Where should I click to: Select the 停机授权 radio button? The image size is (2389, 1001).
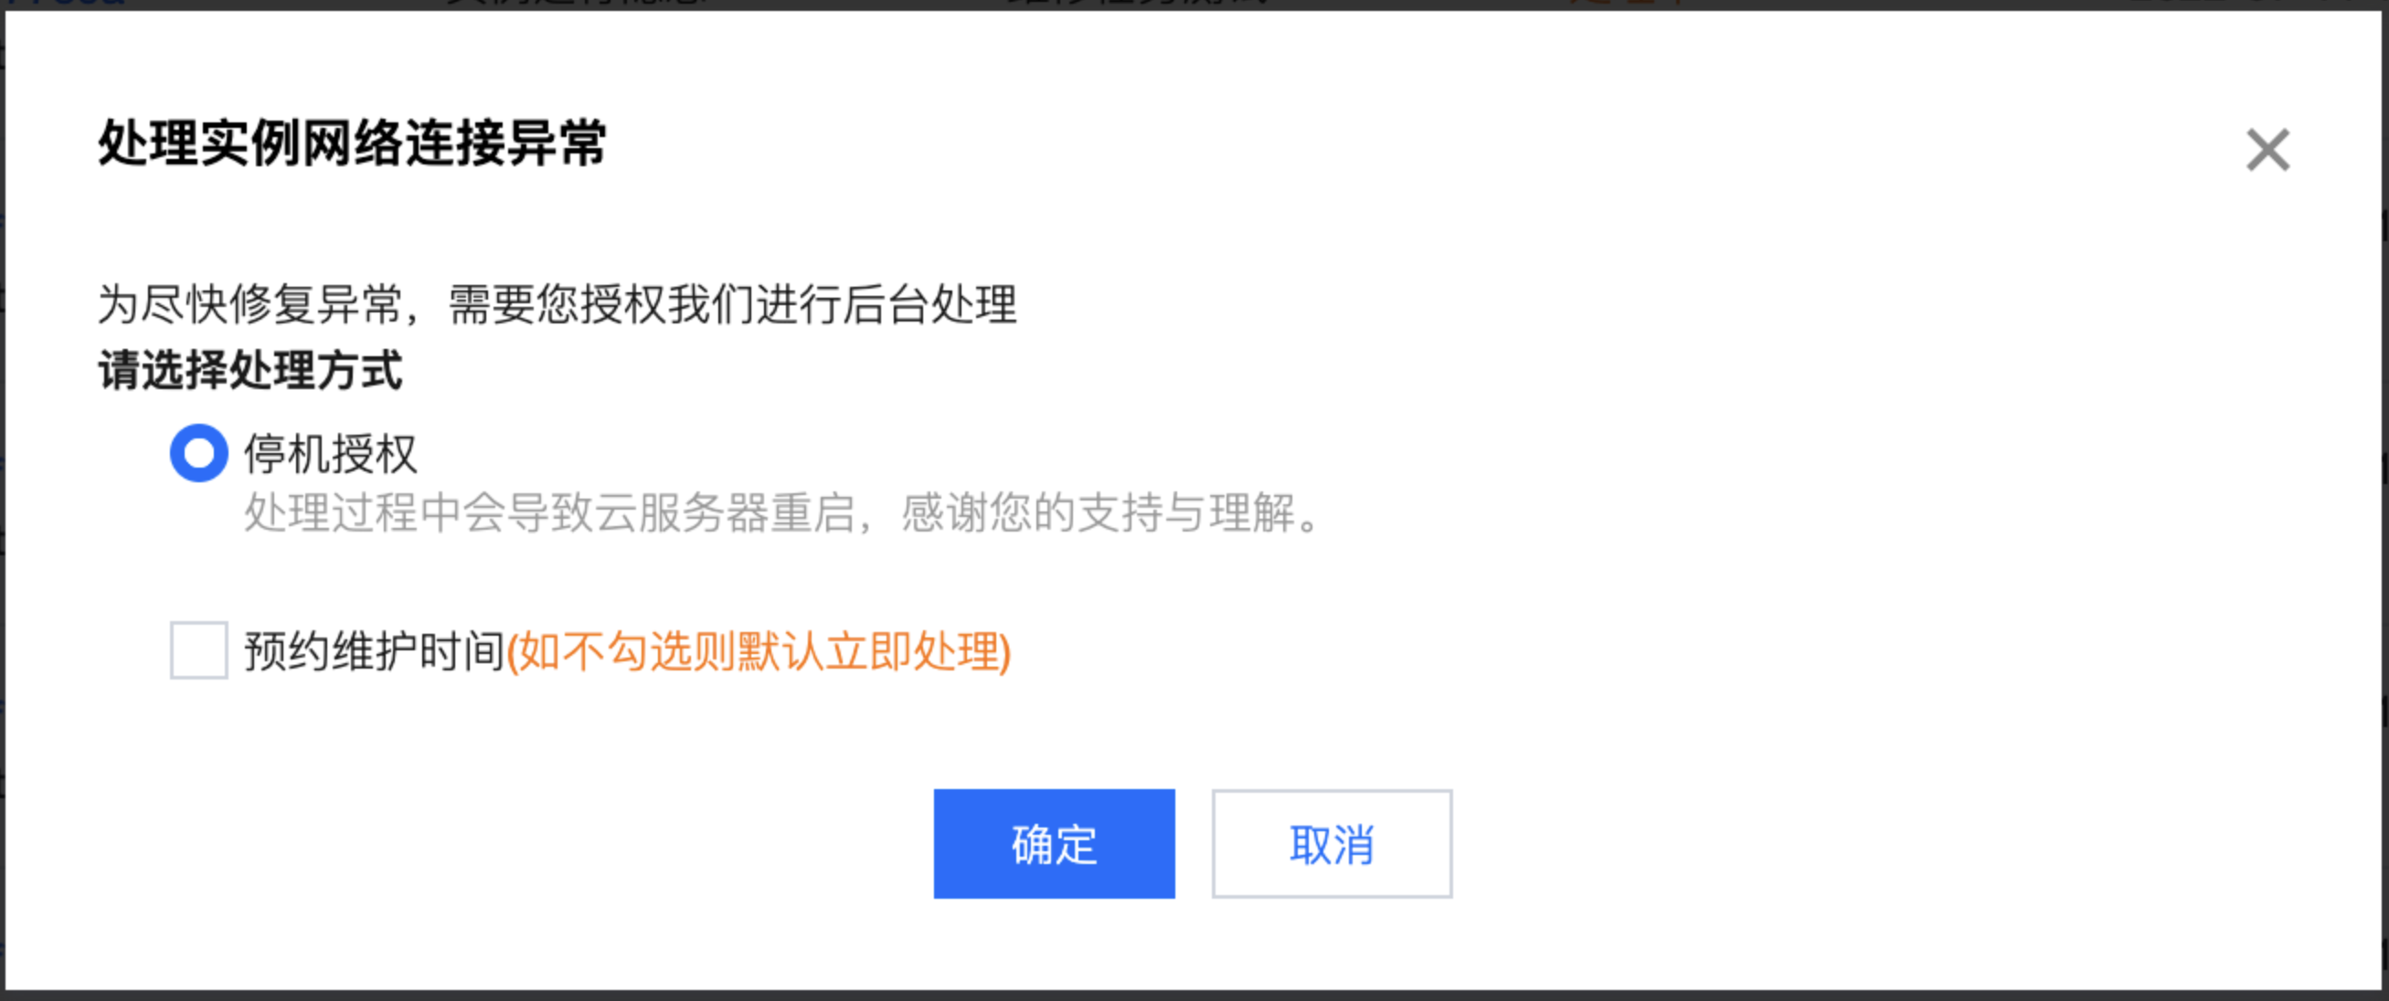coord(198,453)
